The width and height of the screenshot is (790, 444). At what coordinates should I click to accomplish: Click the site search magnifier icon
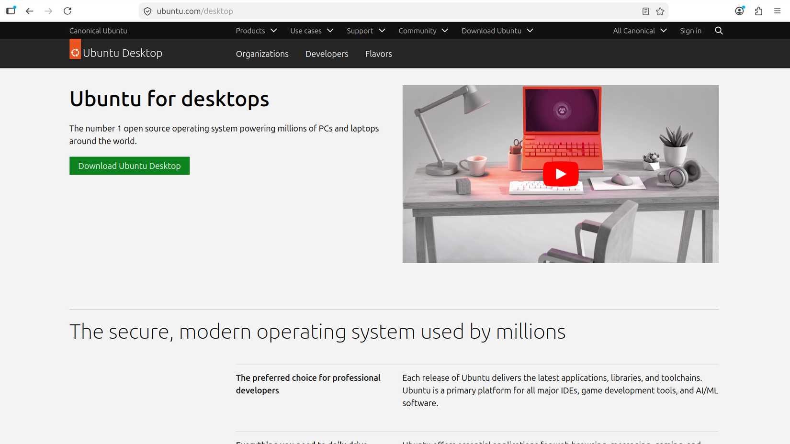[719, 31]
